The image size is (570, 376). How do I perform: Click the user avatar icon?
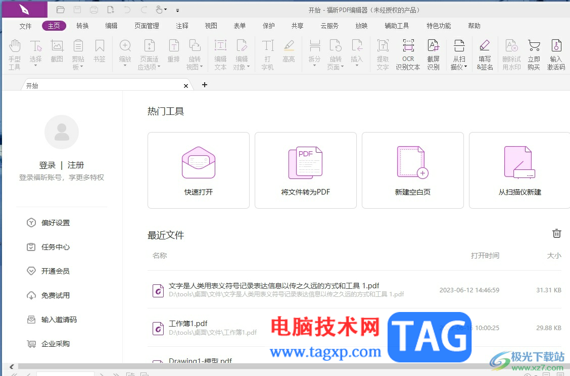click(x=62, y=132)
